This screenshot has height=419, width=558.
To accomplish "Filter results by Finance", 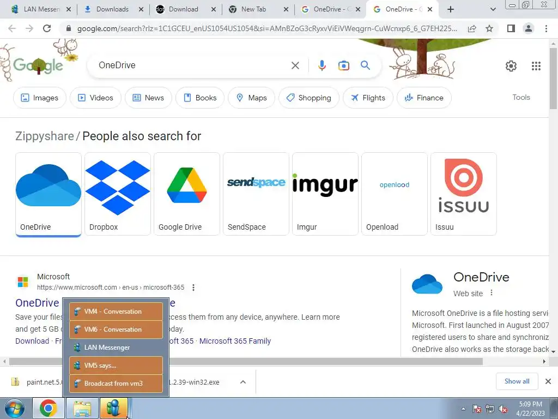I will click(x=424, y=98).
